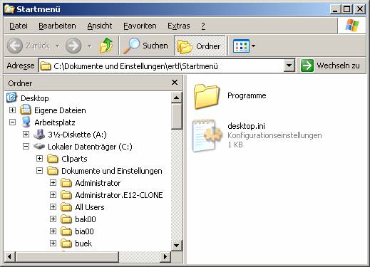Click the Desktop tree icon
The width and height of the screenshot is (370, 267).
[11, 98]
